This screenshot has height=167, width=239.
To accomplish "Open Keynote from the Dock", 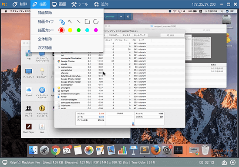I will point(134,150).
